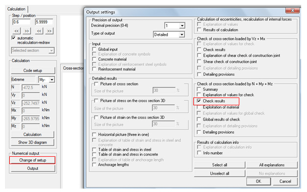Enable Table of strain and stress in concrete
The width and height of the screenshot is (307, 192).
click(x=94, y=154)
